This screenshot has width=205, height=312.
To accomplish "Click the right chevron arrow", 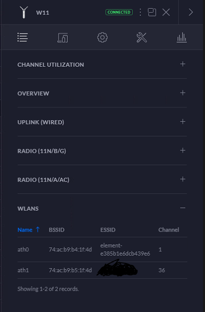I will [190, 12].
